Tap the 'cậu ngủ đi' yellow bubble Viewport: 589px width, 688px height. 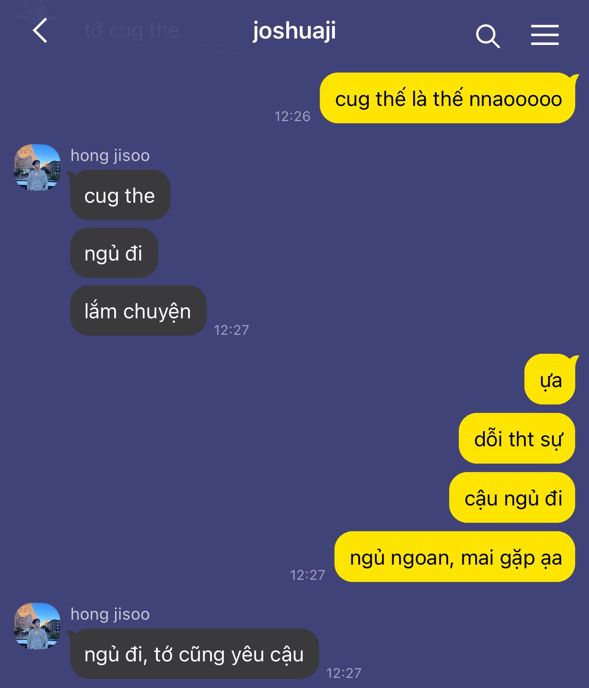tap(512, 498)
